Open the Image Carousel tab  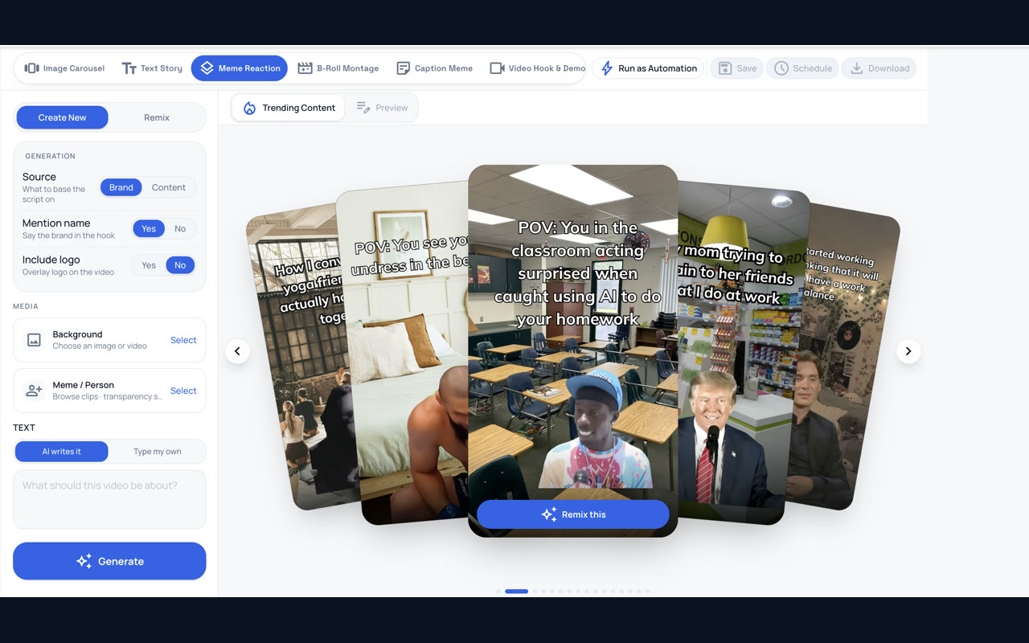point(64,68)
